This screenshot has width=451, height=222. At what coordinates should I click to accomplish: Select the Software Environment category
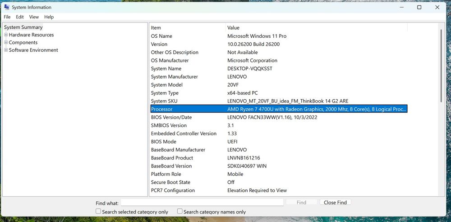tap(33, 50)
